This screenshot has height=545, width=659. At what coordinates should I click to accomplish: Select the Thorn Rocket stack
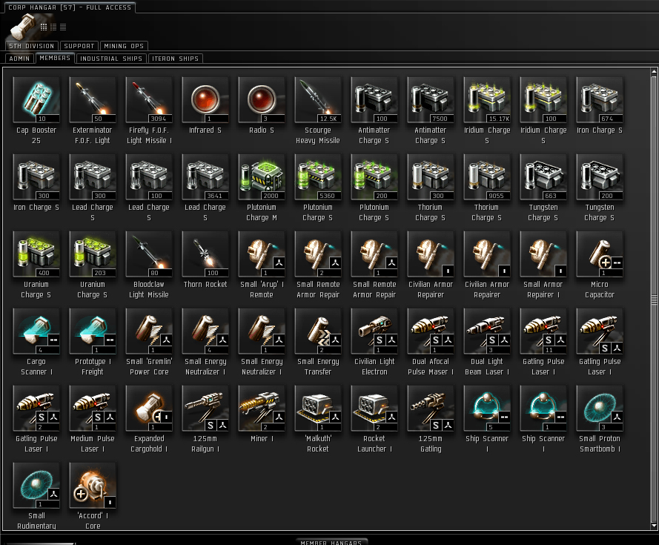point(205,254)
